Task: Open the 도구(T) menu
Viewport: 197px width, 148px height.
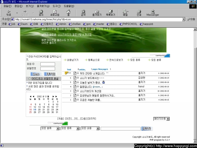Action: coord(57,6)
